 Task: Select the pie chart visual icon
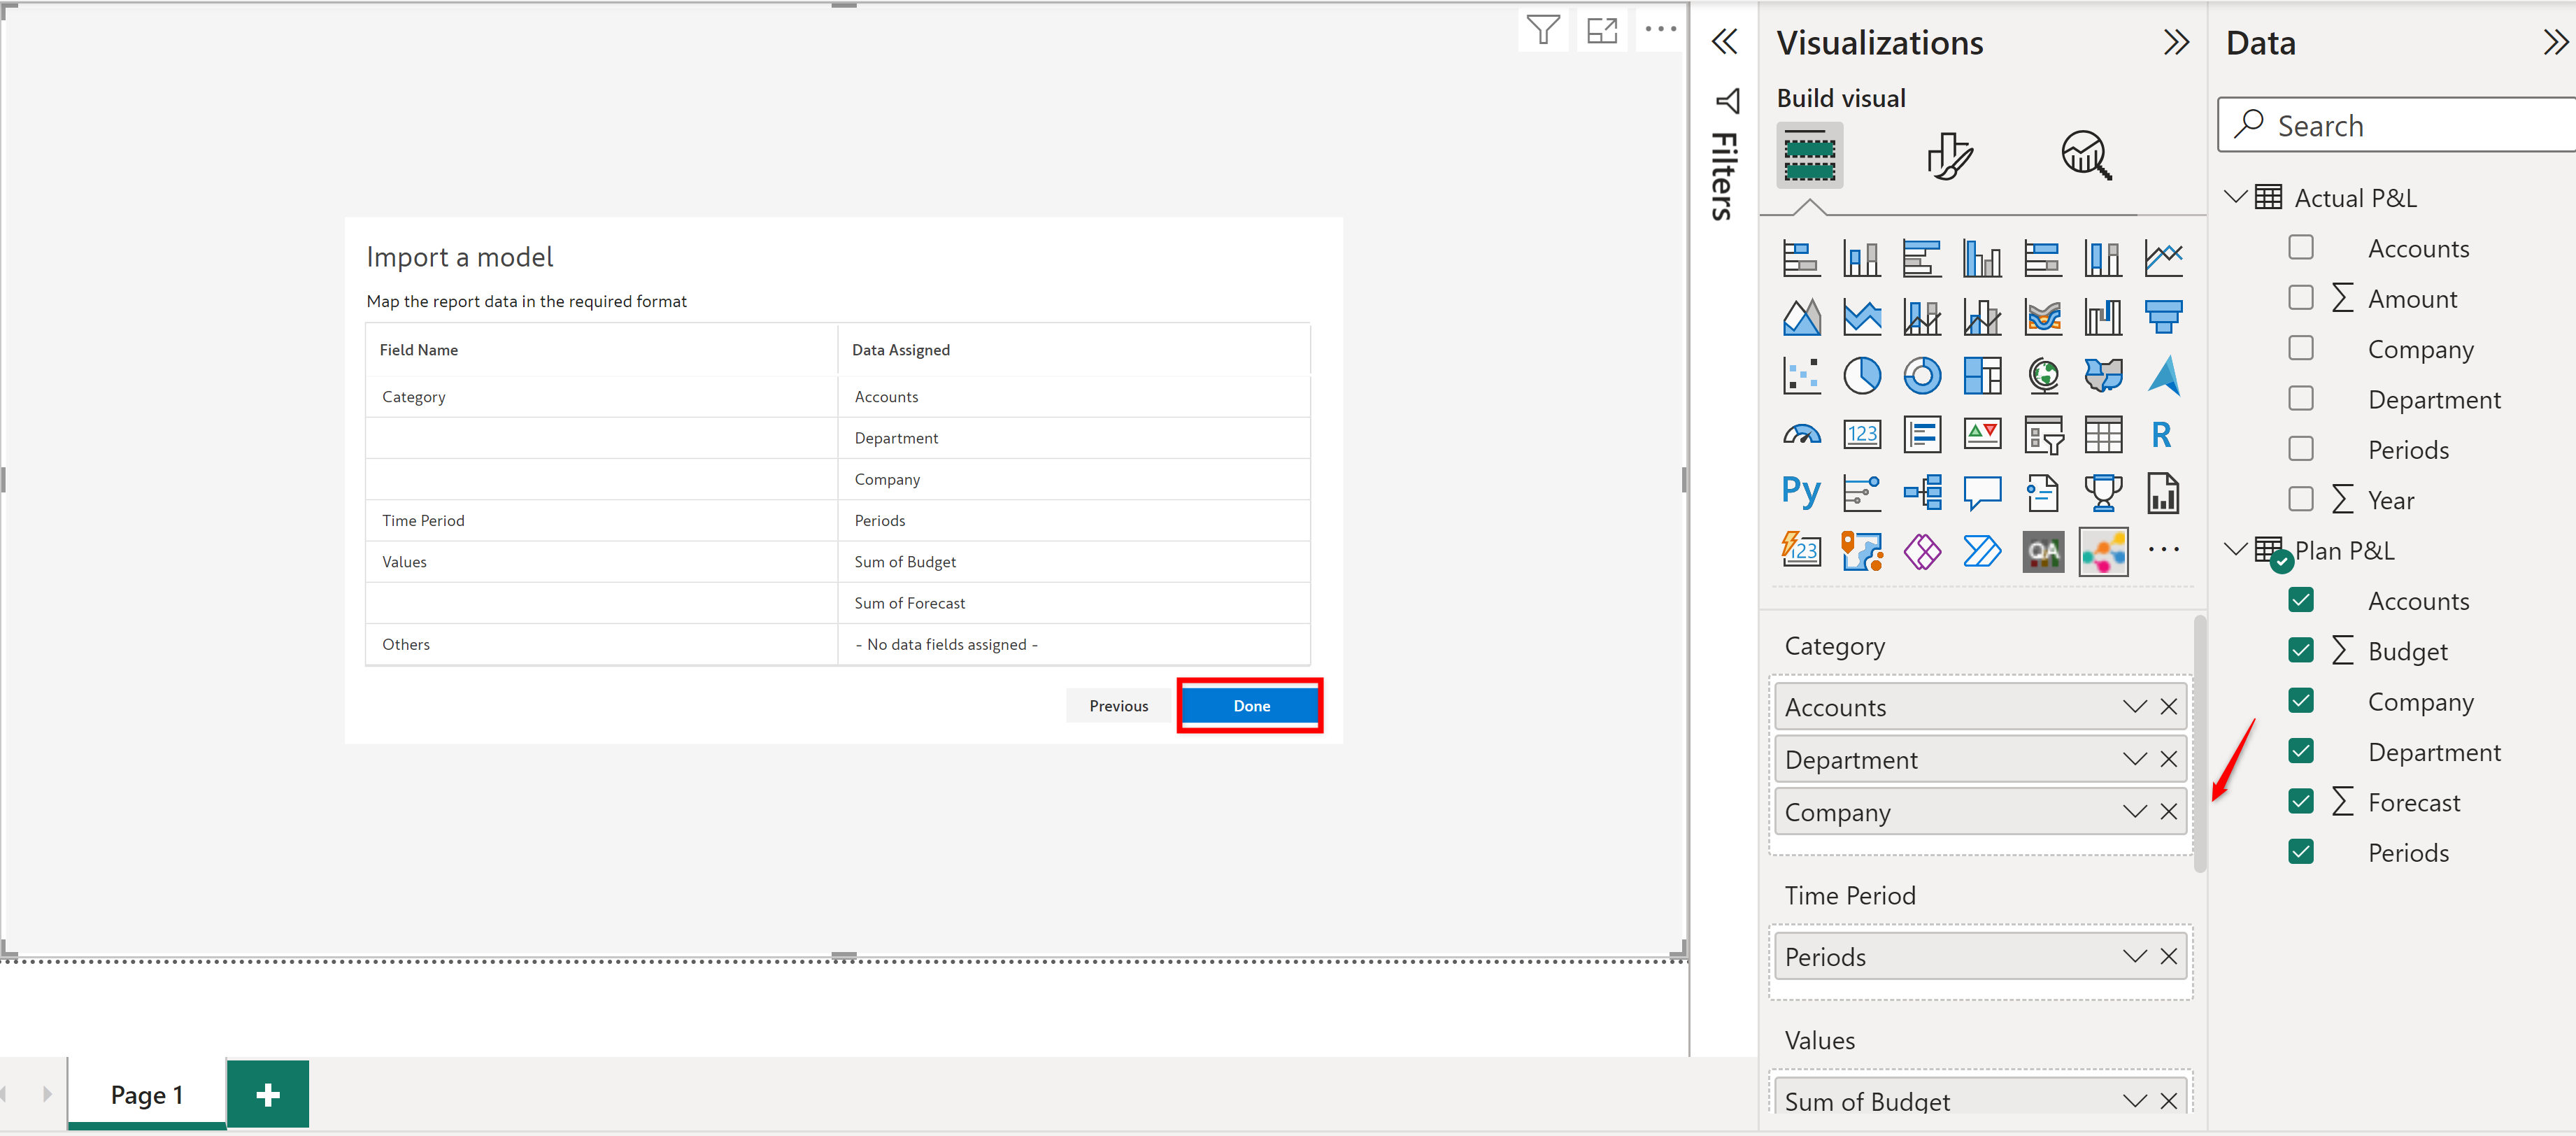click(x=1861, y=376)
